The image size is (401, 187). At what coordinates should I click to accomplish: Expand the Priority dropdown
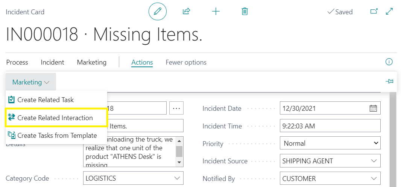tap(375, 143)
